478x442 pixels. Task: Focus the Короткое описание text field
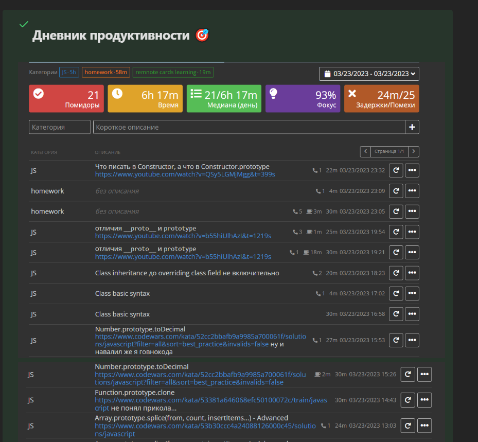[249, 127]
